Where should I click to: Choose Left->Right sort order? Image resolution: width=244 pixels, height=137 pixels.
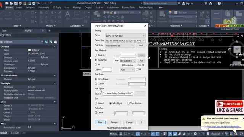(110, 103)
